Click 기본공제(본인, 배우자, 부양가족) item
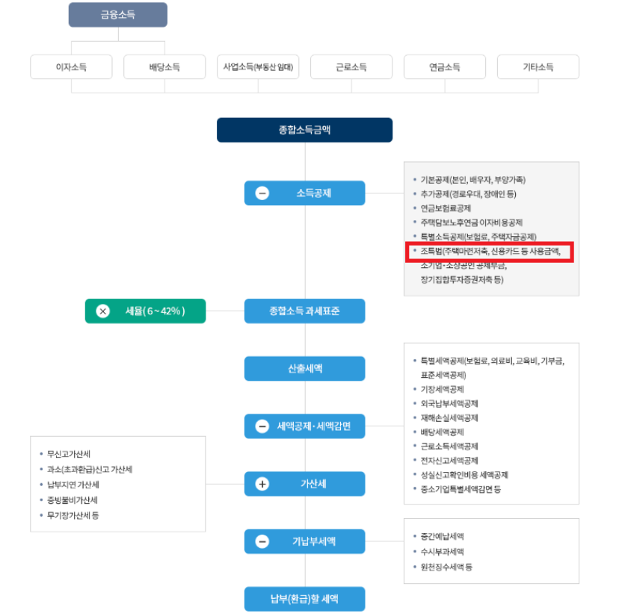The height and width of the screenshot is (613, 622). (472, 180)
